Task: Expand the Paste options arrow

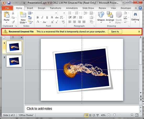Action: click(7, 22)
